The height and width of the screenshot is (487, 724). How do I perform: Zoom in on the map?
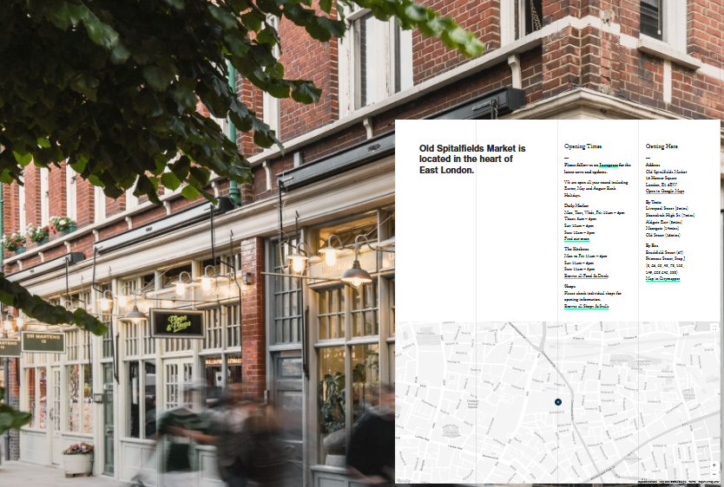pos(714,464)
